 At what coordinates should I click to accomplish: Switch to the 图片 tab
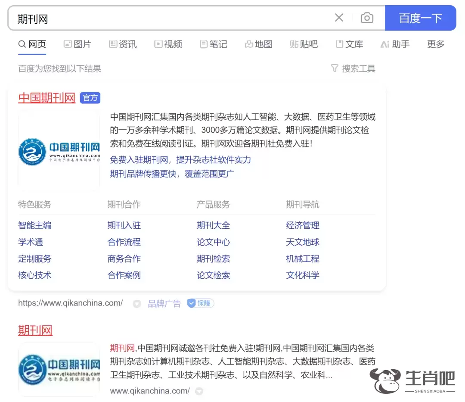(77, 44)
